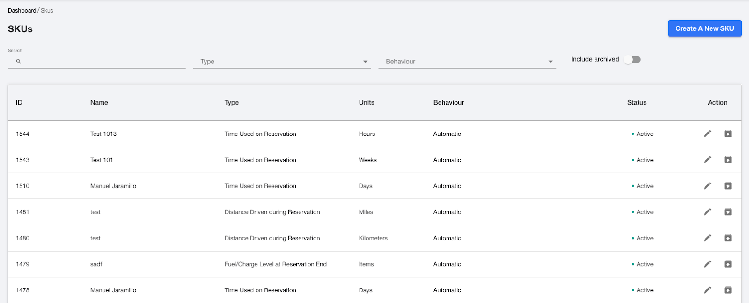Click Fuel/Charge Level at Reservation End

276,264
